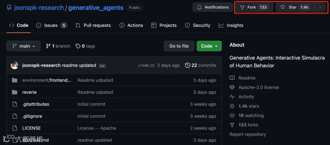This screenshot has width=330, height=145.
Task: View the 0 tags link
Action: pyautogui.click(x=85, y=46)
